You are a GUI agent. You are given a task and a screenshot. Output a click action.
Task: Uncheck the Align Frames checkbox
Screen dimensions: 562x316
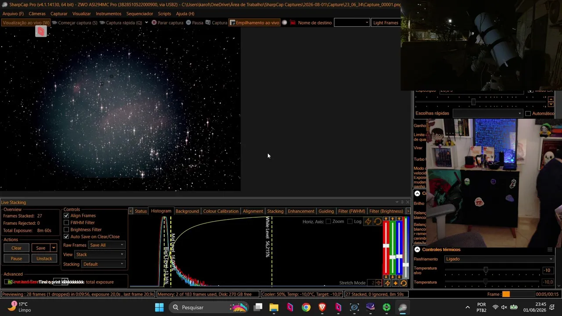pos(66,215)
